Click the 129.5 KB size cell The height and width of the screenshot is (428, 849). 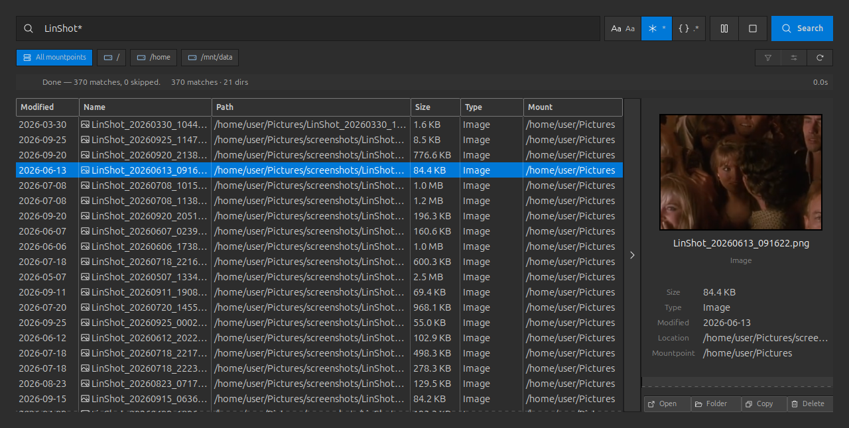click(436, 384)
